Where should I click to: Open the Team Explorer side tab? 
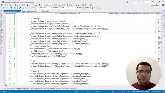(x=163, y=26)
